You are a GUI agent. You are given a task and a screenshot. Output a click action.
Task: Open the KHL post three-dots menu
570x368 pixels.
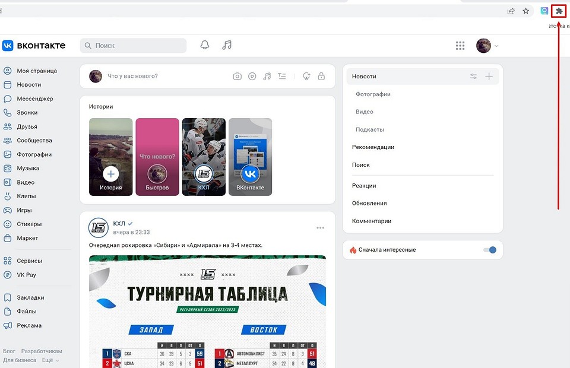point(320,228)
